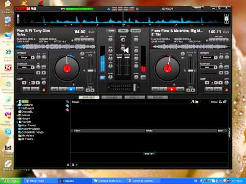The image size is (246, 184).
Task: Select the Sampler tab
Action: 112,97
